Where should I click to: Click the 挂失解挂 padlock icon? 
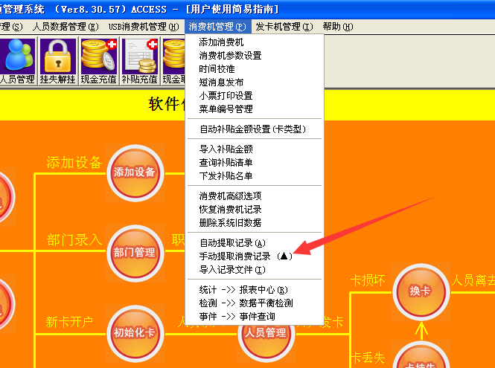pos(57,61)
